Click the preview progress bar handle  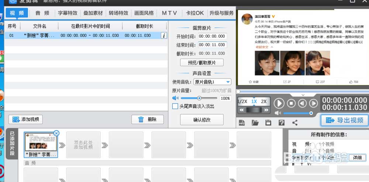pyautogui.click(x=238, y=91)
